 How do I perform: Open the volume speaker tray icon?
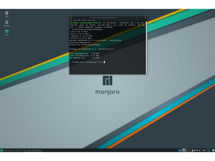(204, 150)
